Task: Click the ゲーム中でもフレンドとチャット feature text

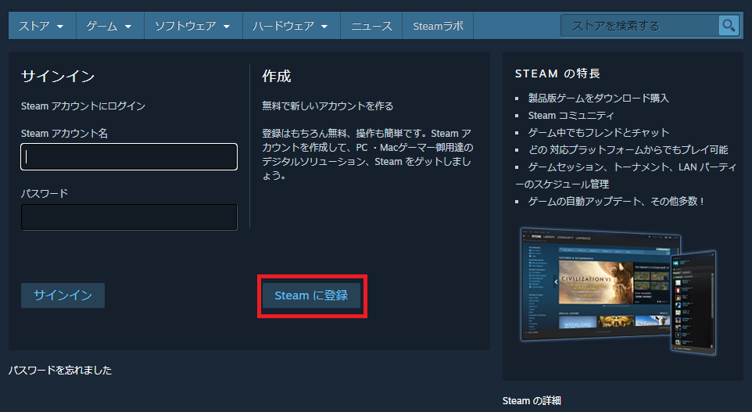Action: [x=599, y=132]
